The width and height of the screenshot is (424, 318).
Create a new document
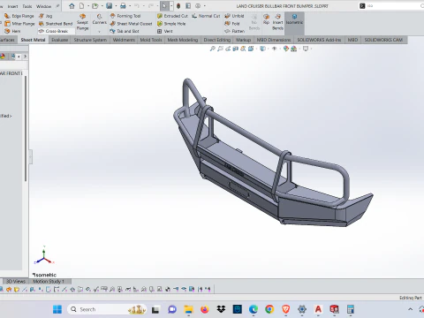click(82, 6)
